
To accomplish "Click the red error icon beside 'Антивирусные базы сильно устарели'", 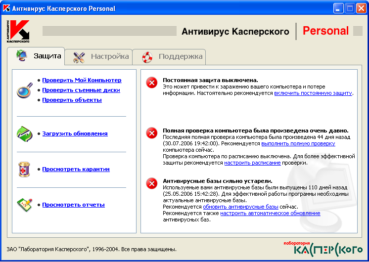I will tap(152, 184).
